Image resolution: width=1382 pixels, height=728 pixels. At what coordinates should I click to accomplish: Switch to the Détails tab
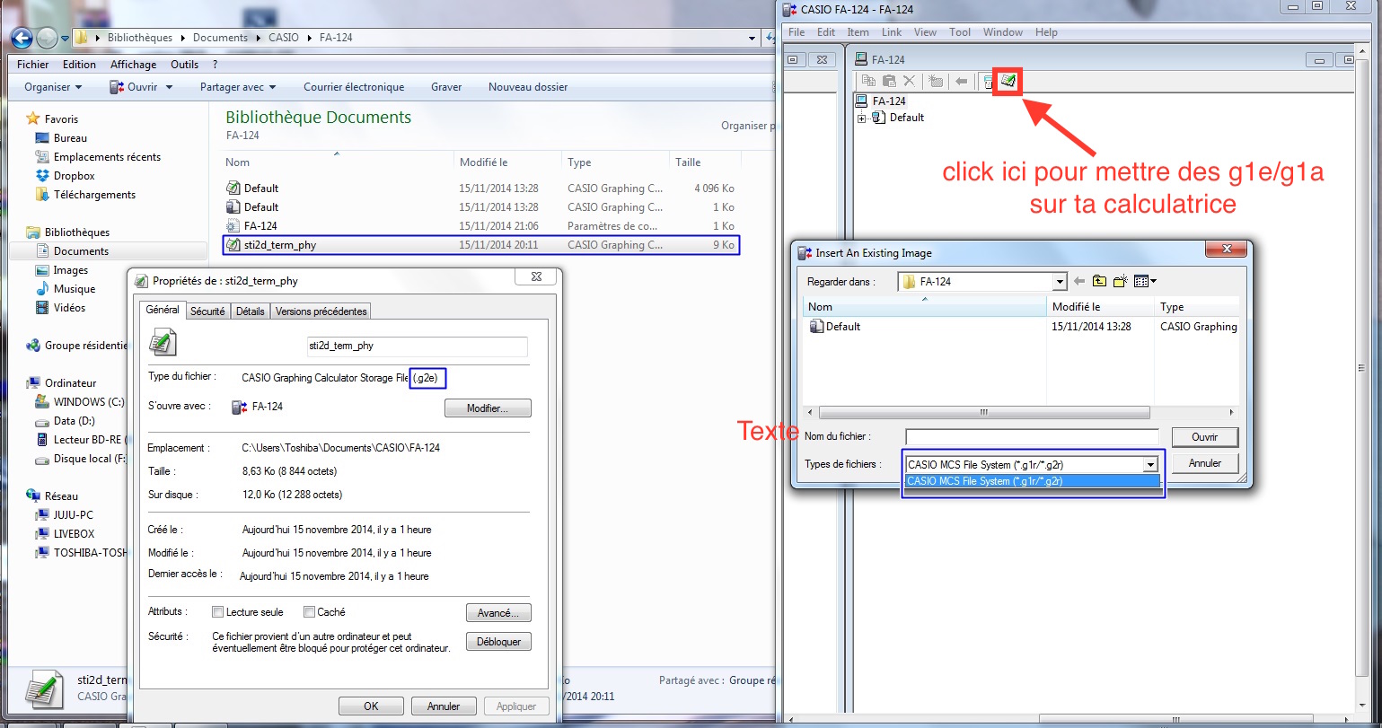251,311
